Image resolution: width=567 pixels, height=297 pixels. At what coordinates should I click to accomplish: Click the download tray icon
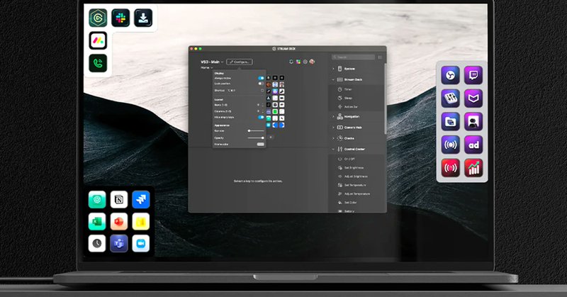[x=143, y=18]
